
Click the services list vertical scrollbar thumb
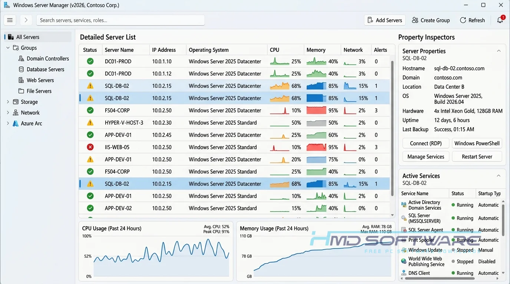pyautogui.click(x=503, y=220)
